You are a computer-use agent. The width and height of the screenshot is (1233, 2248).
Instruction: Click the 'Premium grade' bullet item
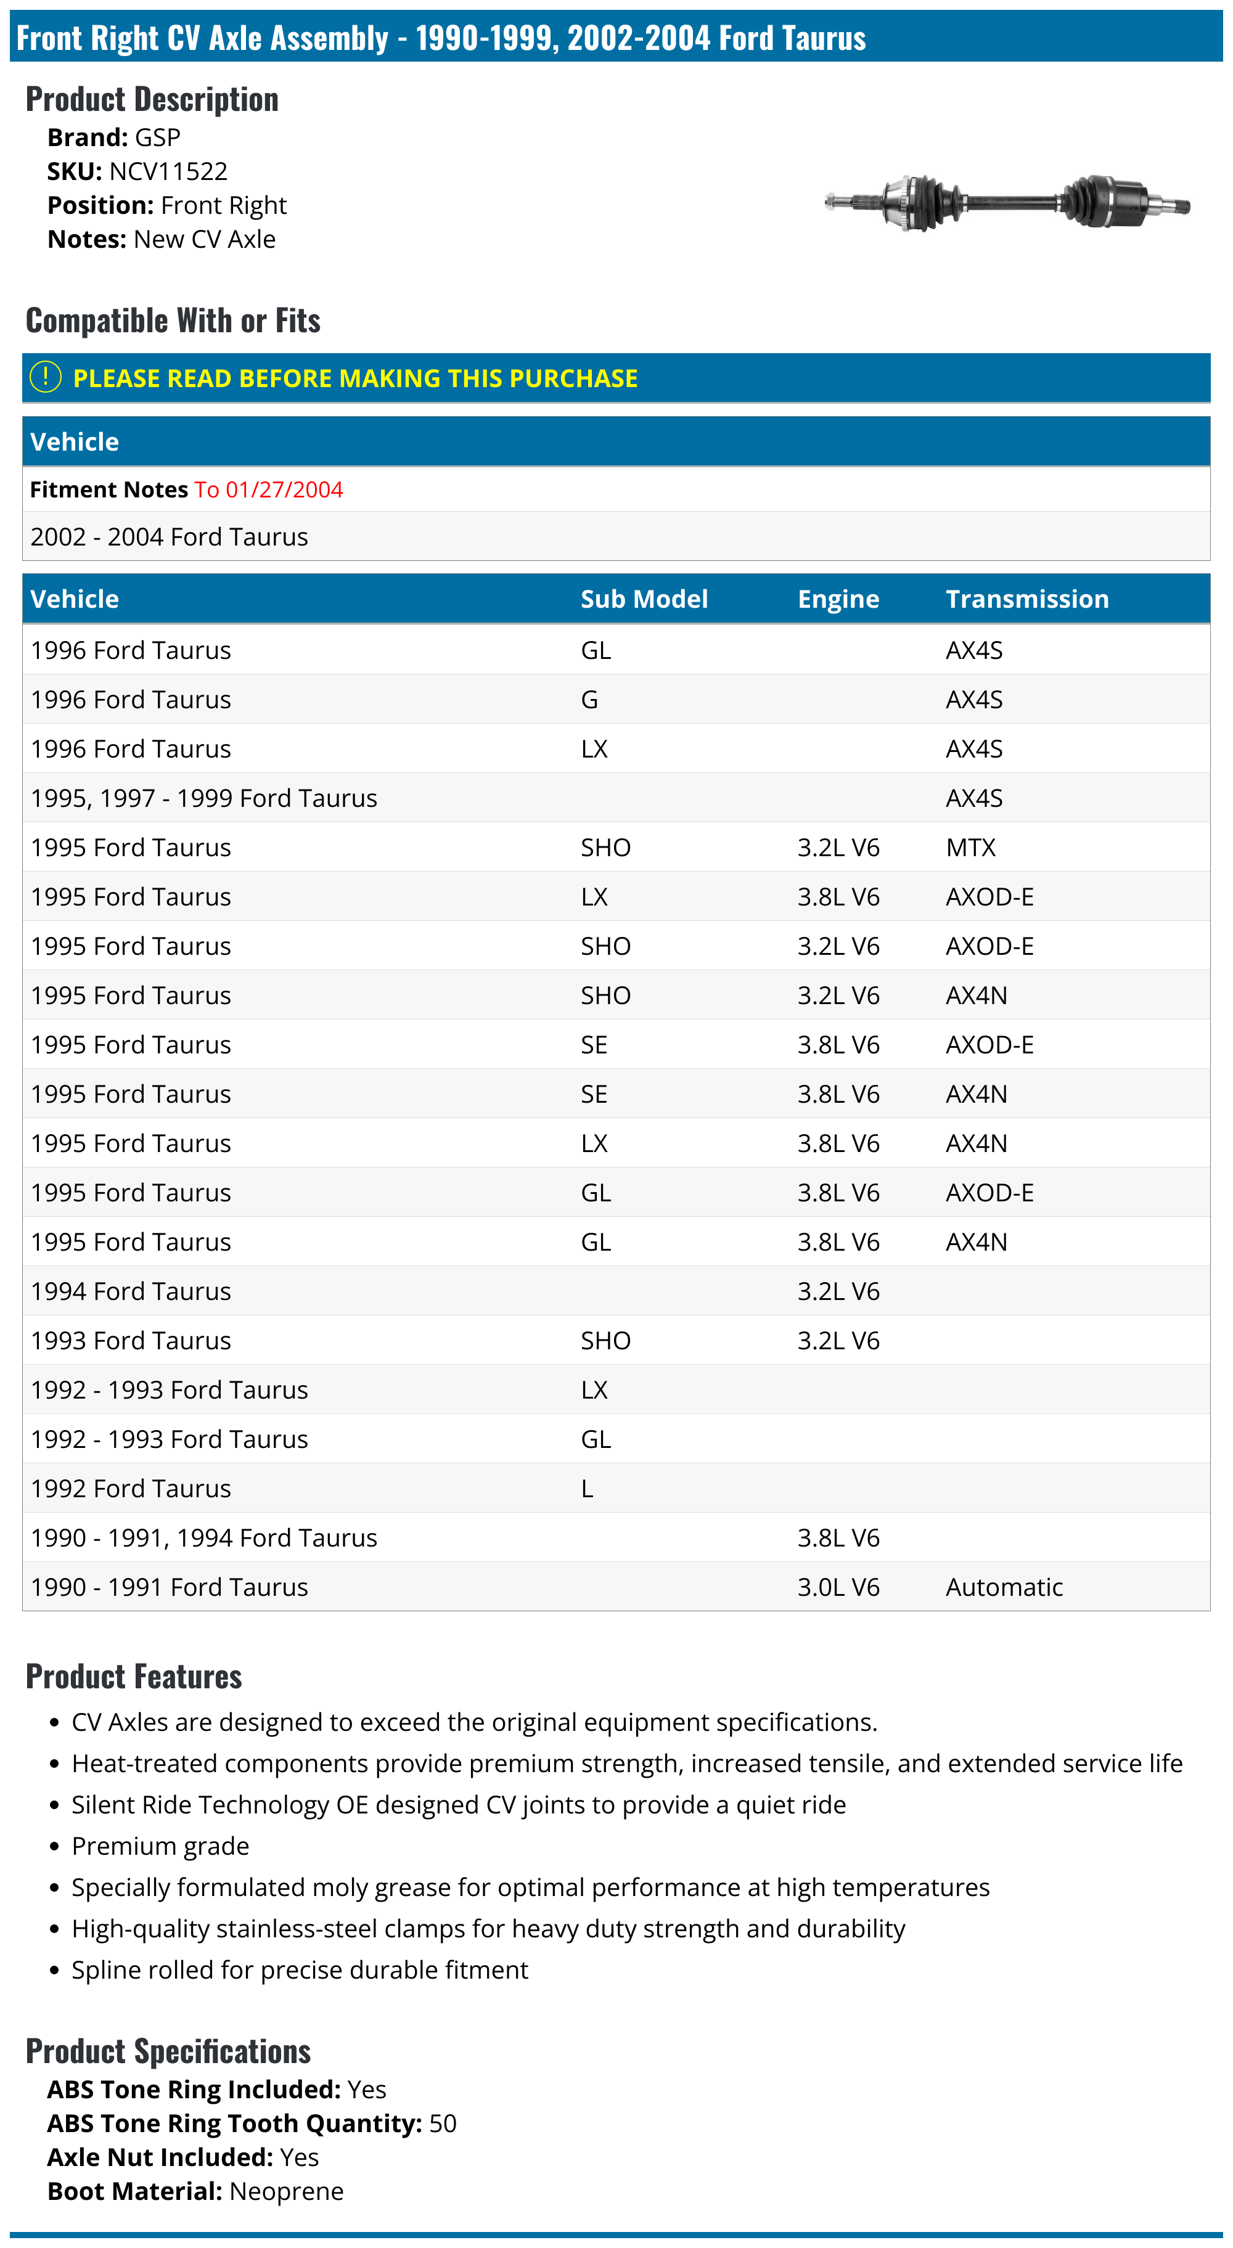(160, 1845)
